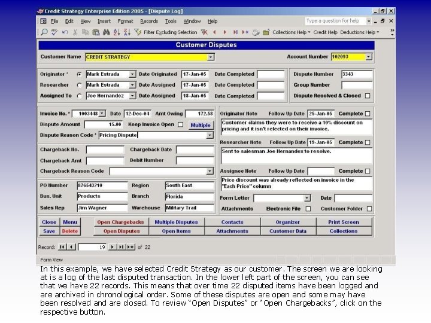This screenshot has width=431, height=323.
Task: Click the Customer Data button
Action: [288, 231]
